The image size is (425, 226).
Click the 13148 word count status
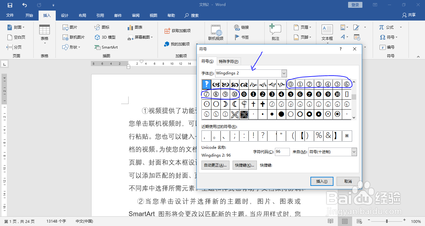(x=56, y=221)
